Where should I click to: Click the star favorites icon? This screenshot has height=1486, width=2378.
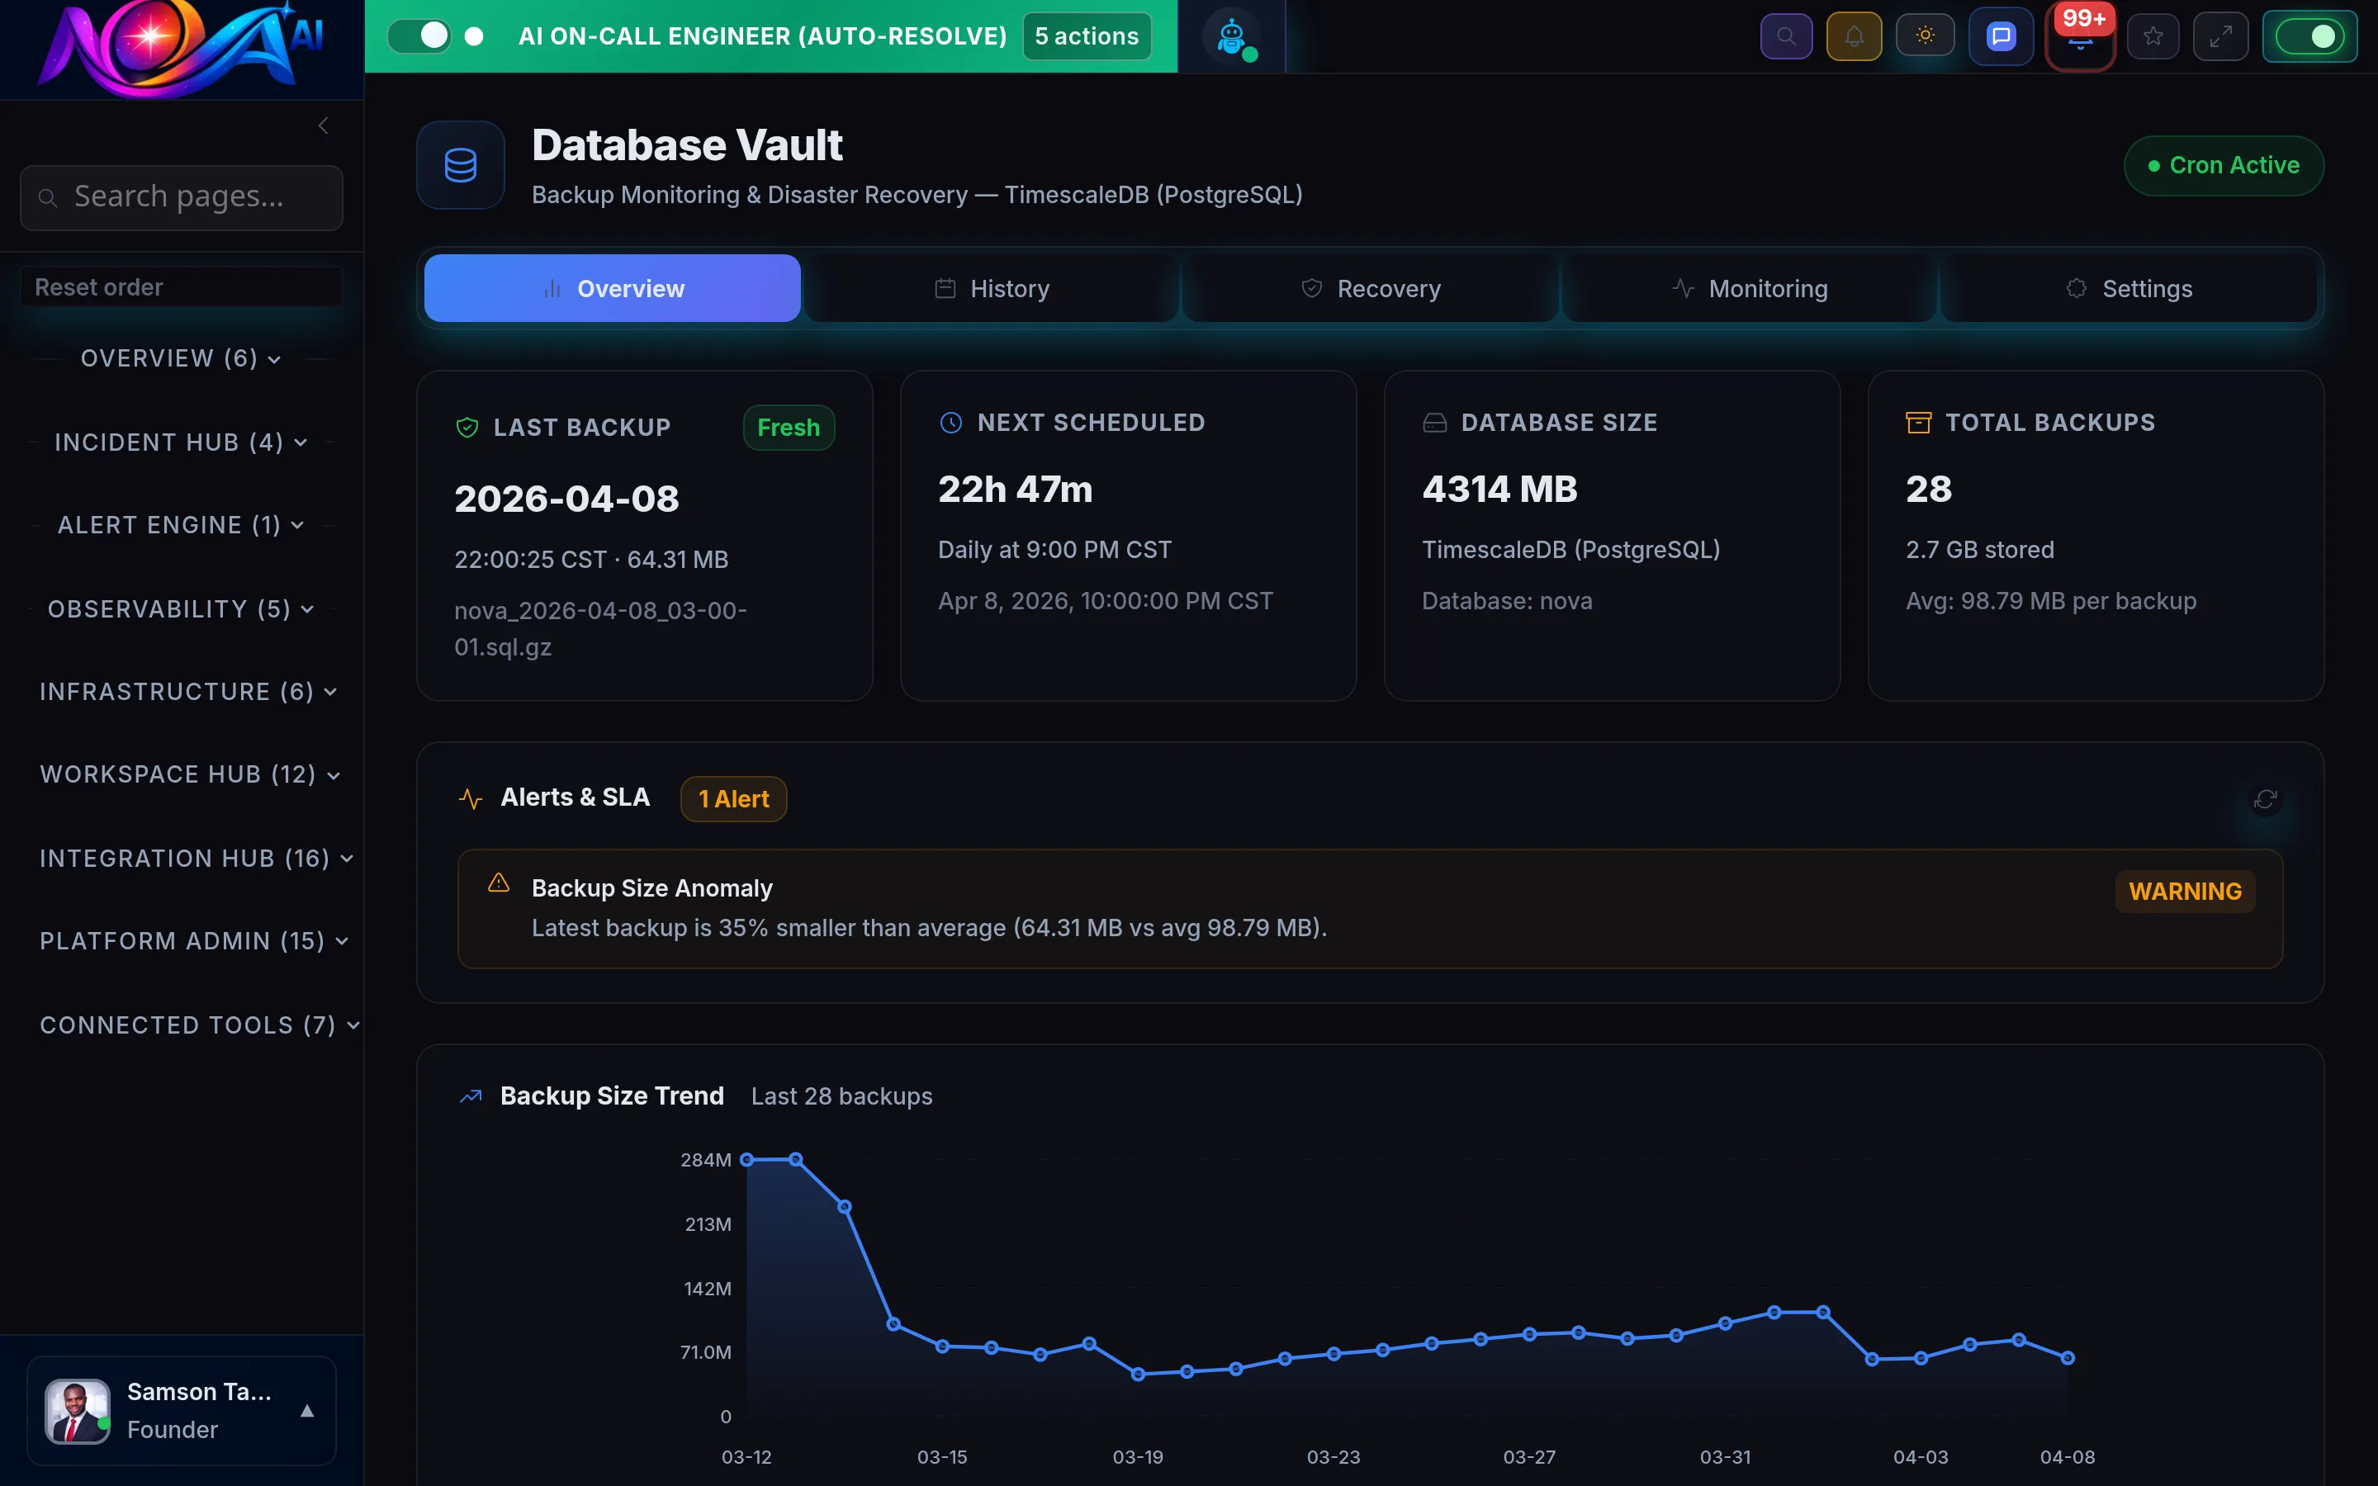[2153, 35]
